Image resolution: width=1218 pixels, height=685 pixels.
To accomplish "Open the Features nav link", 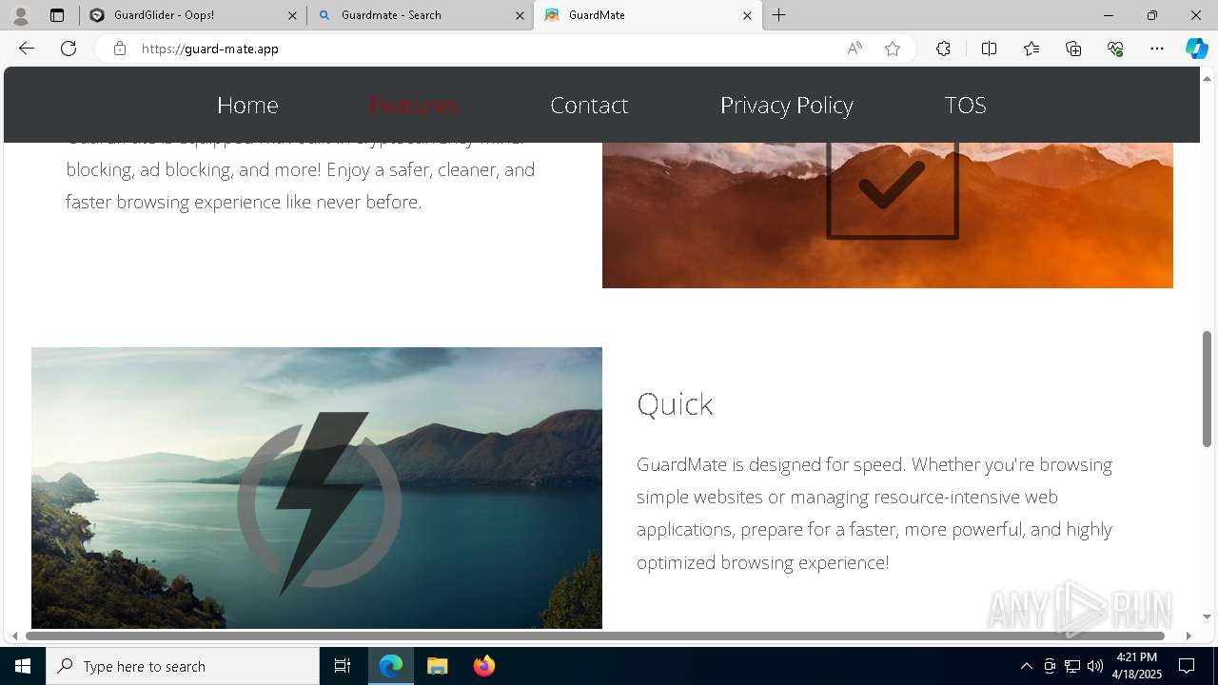I will tap(414, 105).
